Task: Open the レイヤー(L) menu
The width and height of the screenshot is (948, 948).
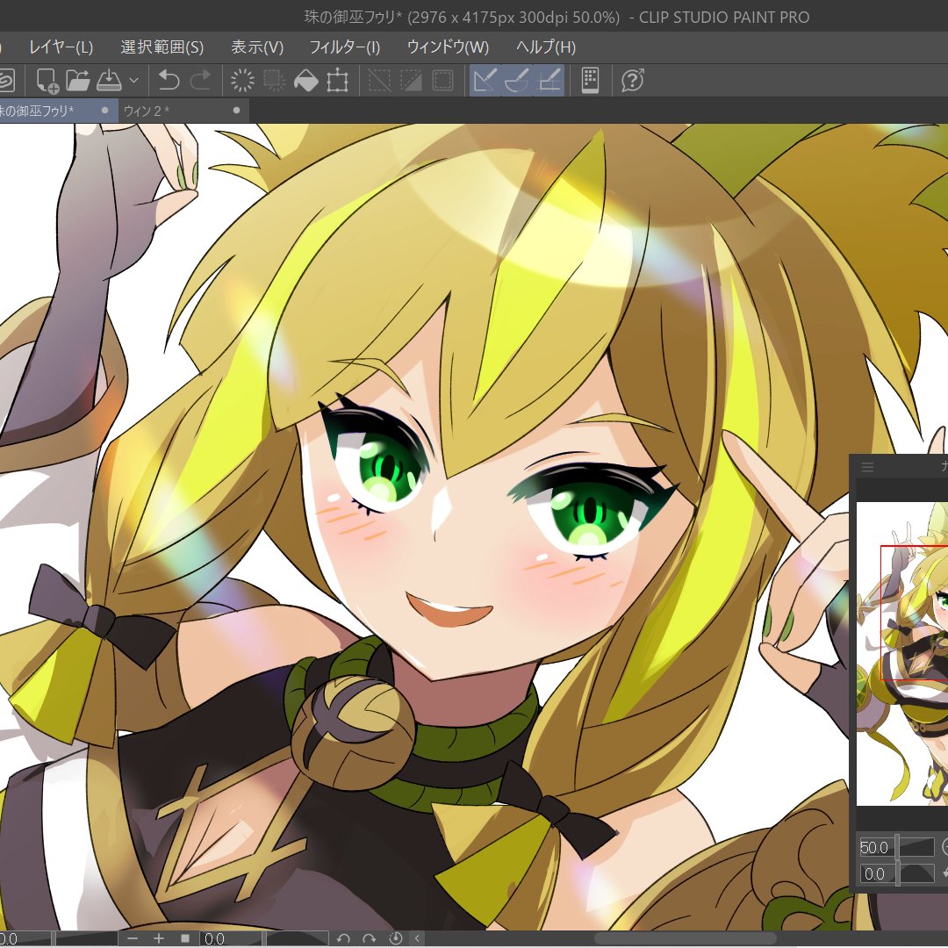Action: tap(61, 47)
